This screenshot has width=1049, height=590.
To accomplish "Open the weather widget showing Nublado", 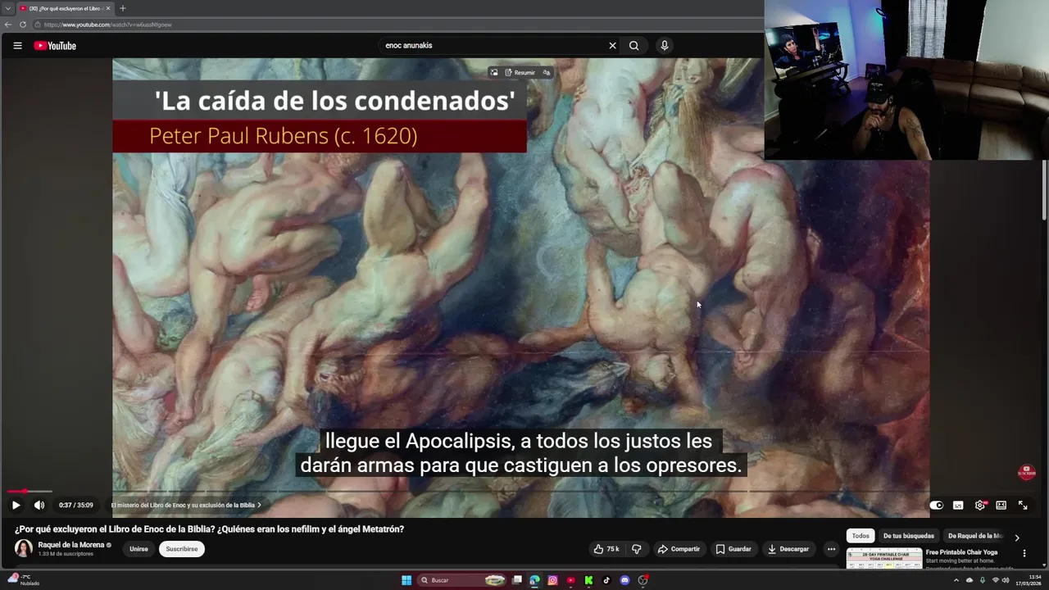I will pos(23,580).
